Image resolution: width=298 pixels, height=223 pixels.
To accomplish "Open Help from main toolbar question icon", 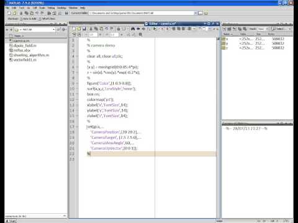I will pos(66,13).
